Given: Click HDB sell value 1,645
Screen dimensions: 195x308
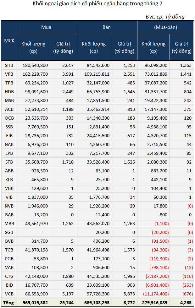Looking at the screenshot, I should [x=129, y=92].
